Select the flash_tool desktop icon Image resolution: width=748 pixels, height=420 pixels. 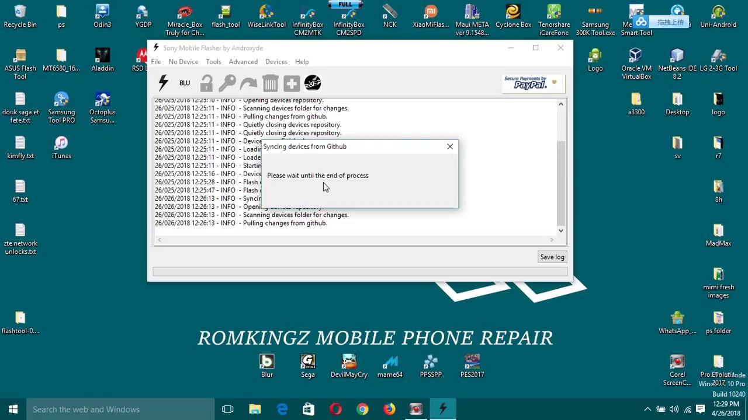226,16
